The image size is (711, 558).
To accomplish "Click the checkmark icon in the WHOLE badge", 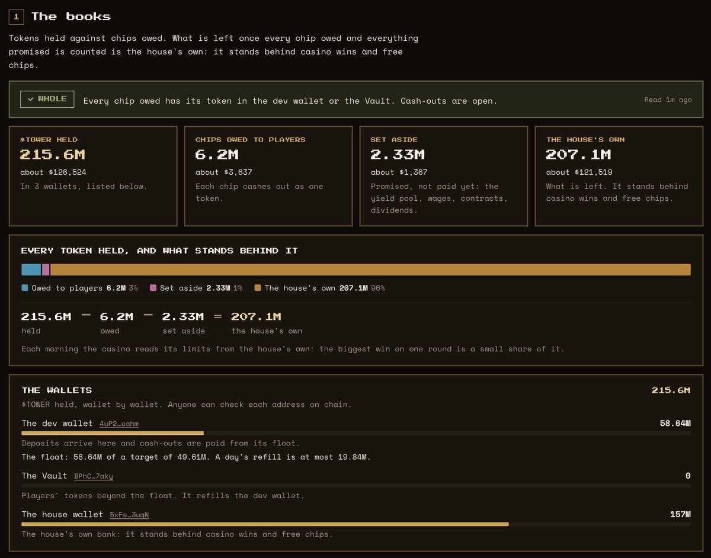I will pyautogui.click(x=31, y=100).
